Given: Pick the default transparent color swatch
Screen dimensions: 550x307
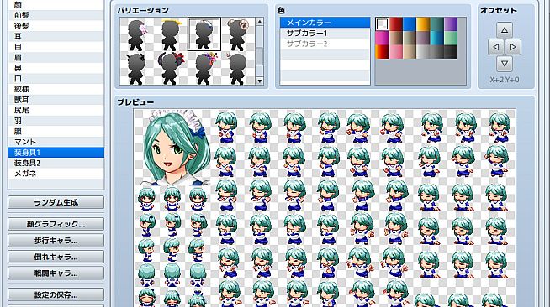Looking at the screenshot, I should (383, 24).
